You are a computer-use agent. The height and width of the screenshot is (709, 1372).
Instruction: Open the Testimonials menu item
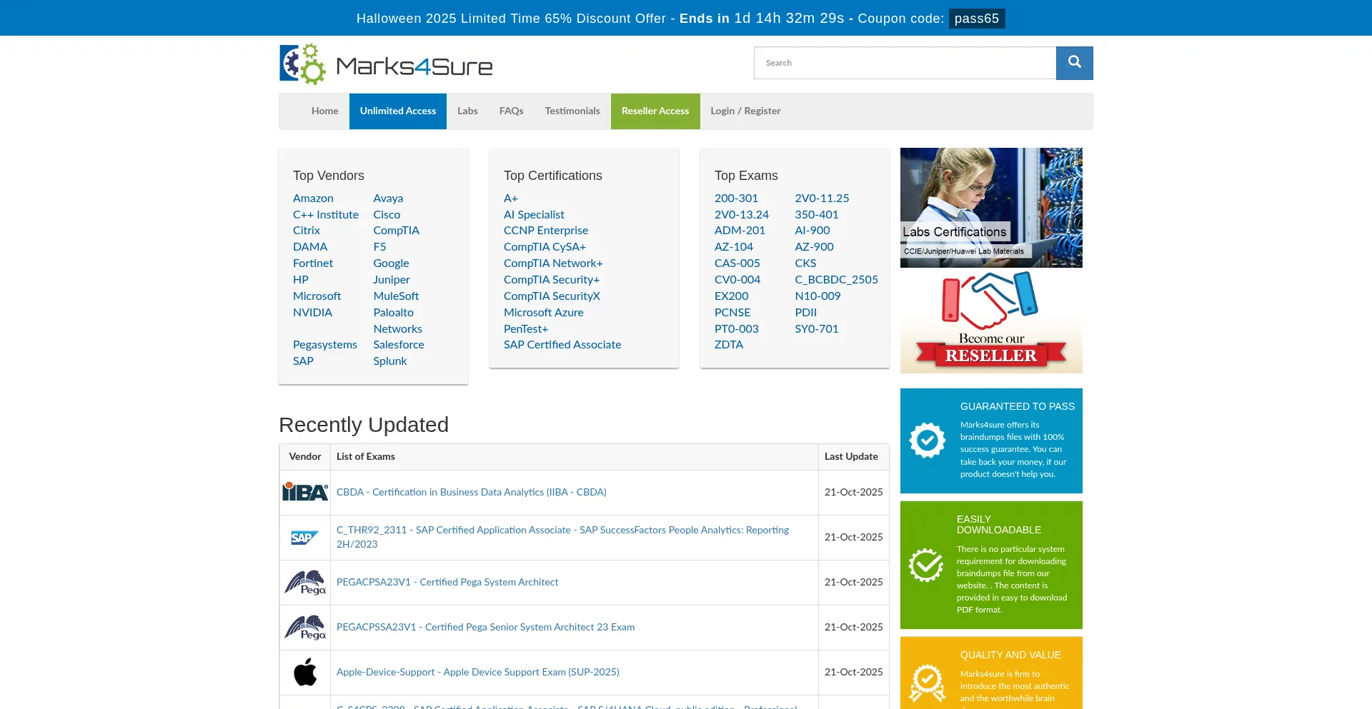(572, 111)
